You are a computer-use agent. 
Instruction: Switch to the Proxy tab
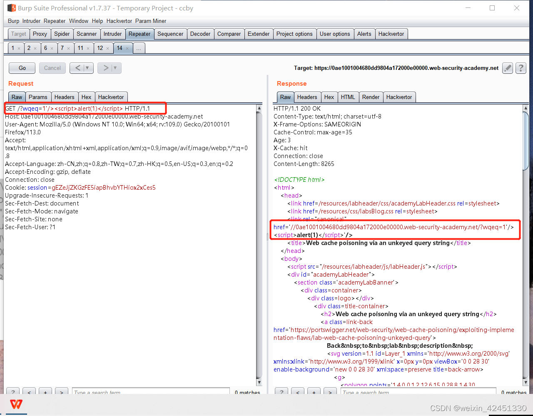(40, 34)
